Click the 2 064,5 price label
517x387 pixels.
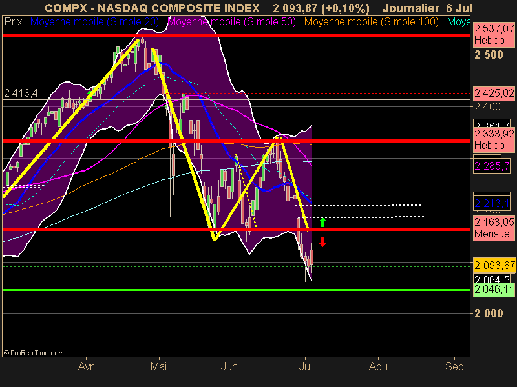(x=492, y=279)
